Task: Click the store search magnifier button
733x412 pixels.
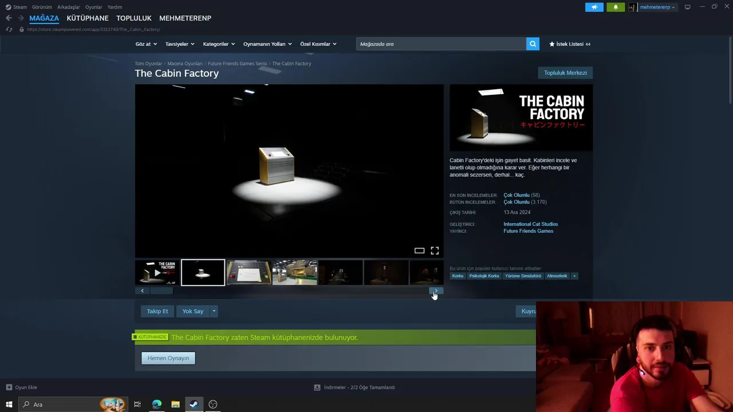Action: tap(533, 44)
